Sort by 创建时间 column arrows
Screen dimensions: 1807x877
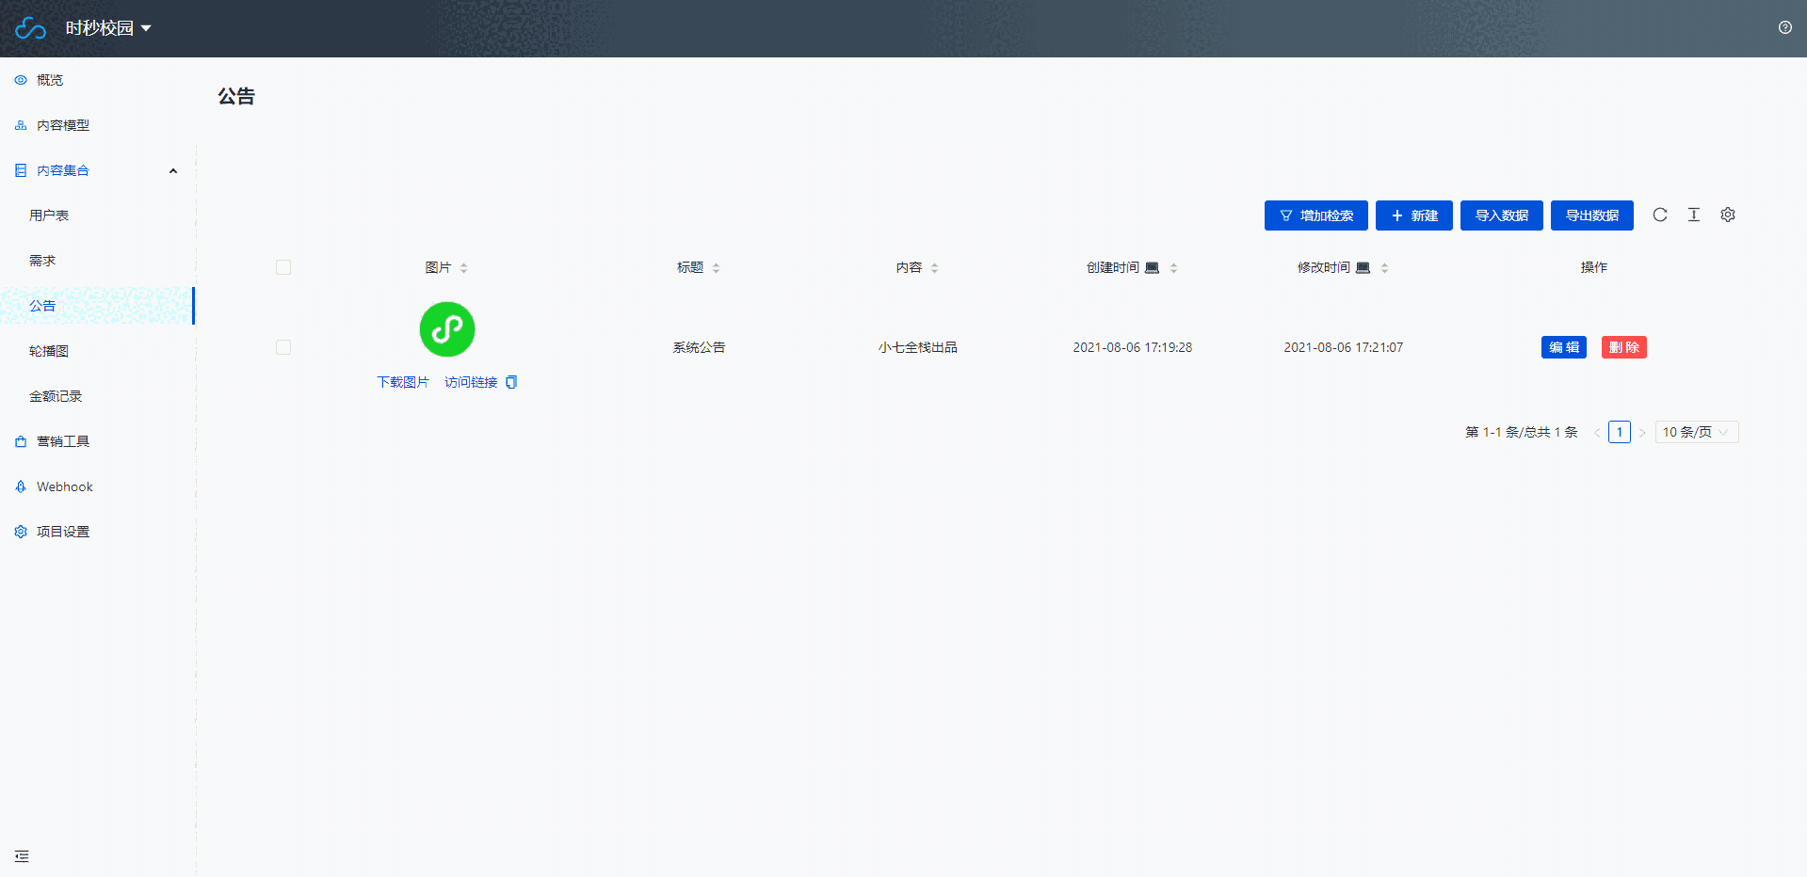1173,268
